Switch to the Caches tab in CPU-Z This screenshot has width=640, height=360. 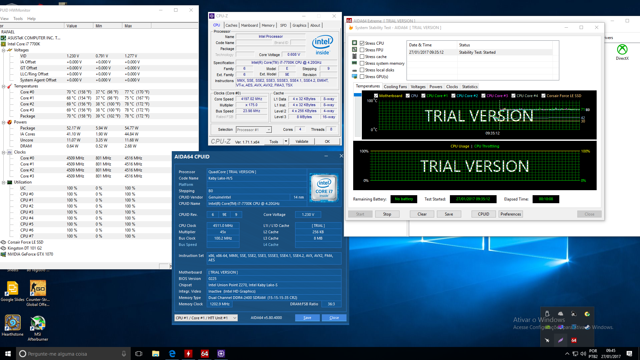click(231, 25)
